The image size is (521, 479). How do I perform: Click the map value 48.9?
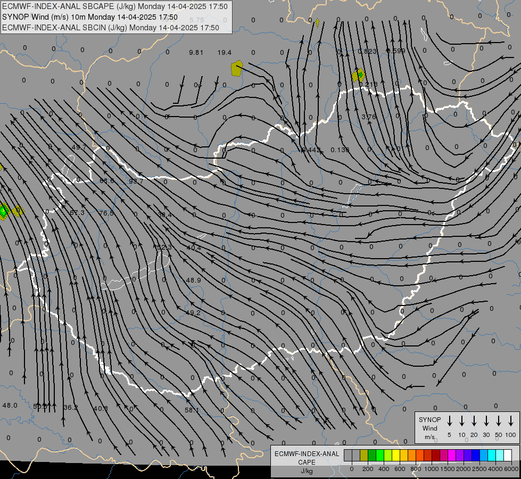tap(193, 280)
